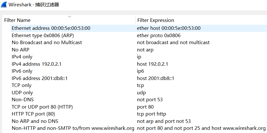Screen dimensions: 267x133
Task: Select the HTTP TCP port (80) filter
Action: click(x=34, y=114)
